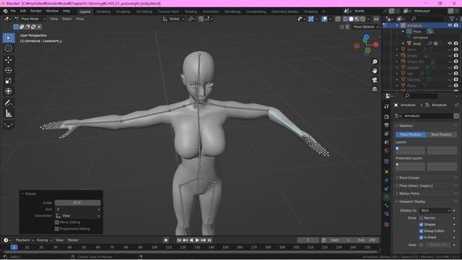Screen dimensions: 462x260
Task: Open the Display As Stick dropdown
Action: tap(435, 210)
